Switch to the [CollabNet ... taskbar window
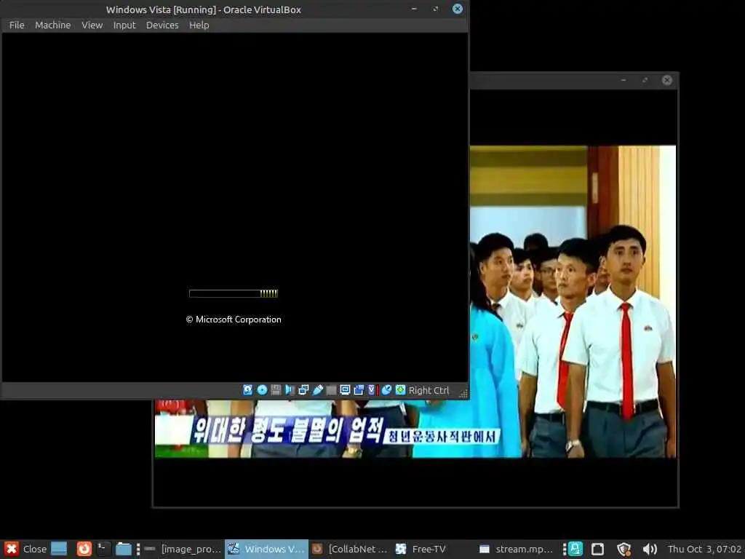This screenshot has height=559, width=745. (x=350, y=549)
